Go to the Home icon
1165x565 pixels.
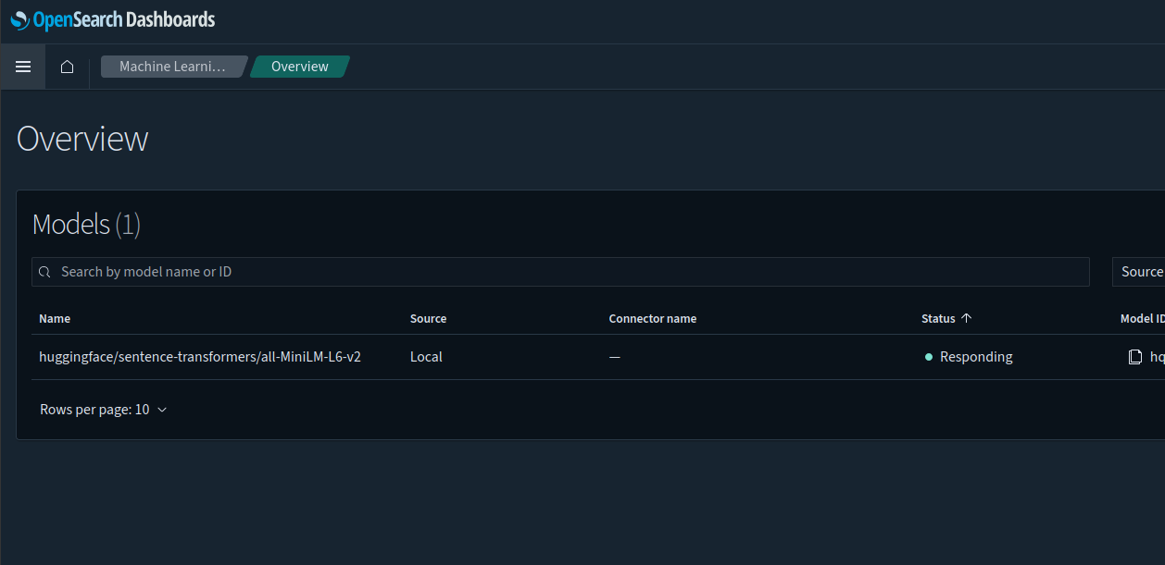(67, 67)
